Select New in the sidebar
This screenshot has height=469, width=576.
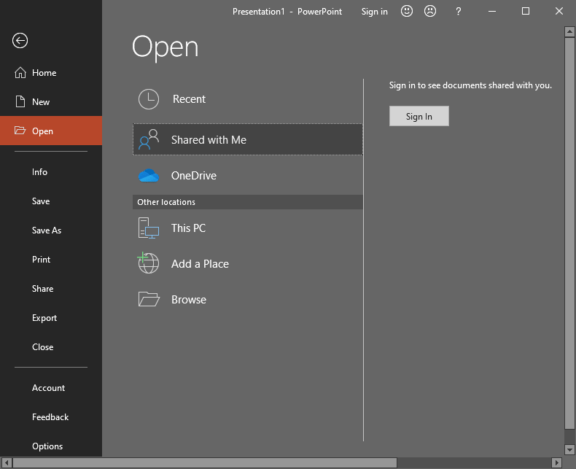(41, 102)
